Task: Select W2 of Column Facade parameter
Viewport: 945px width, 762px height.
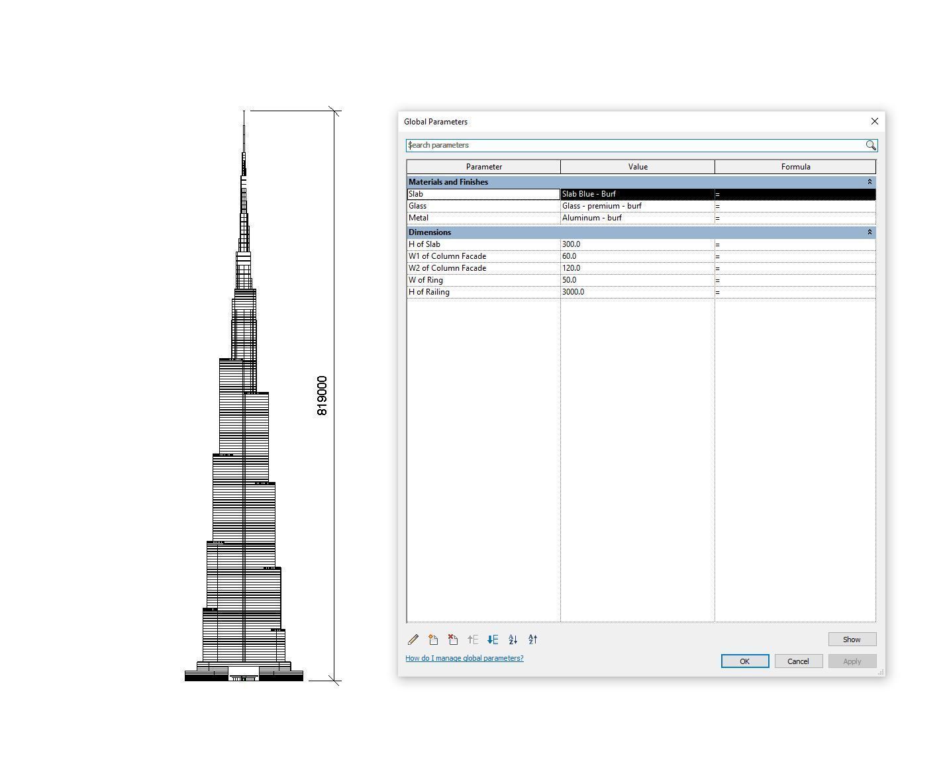Action: [483, 268]
